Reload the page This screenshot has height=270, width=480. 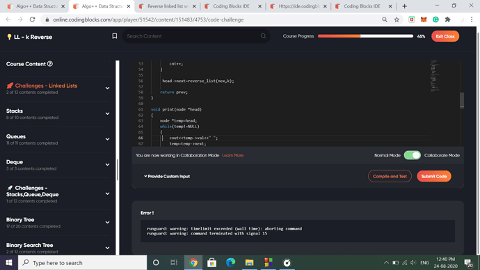click(x=33, y=19)
